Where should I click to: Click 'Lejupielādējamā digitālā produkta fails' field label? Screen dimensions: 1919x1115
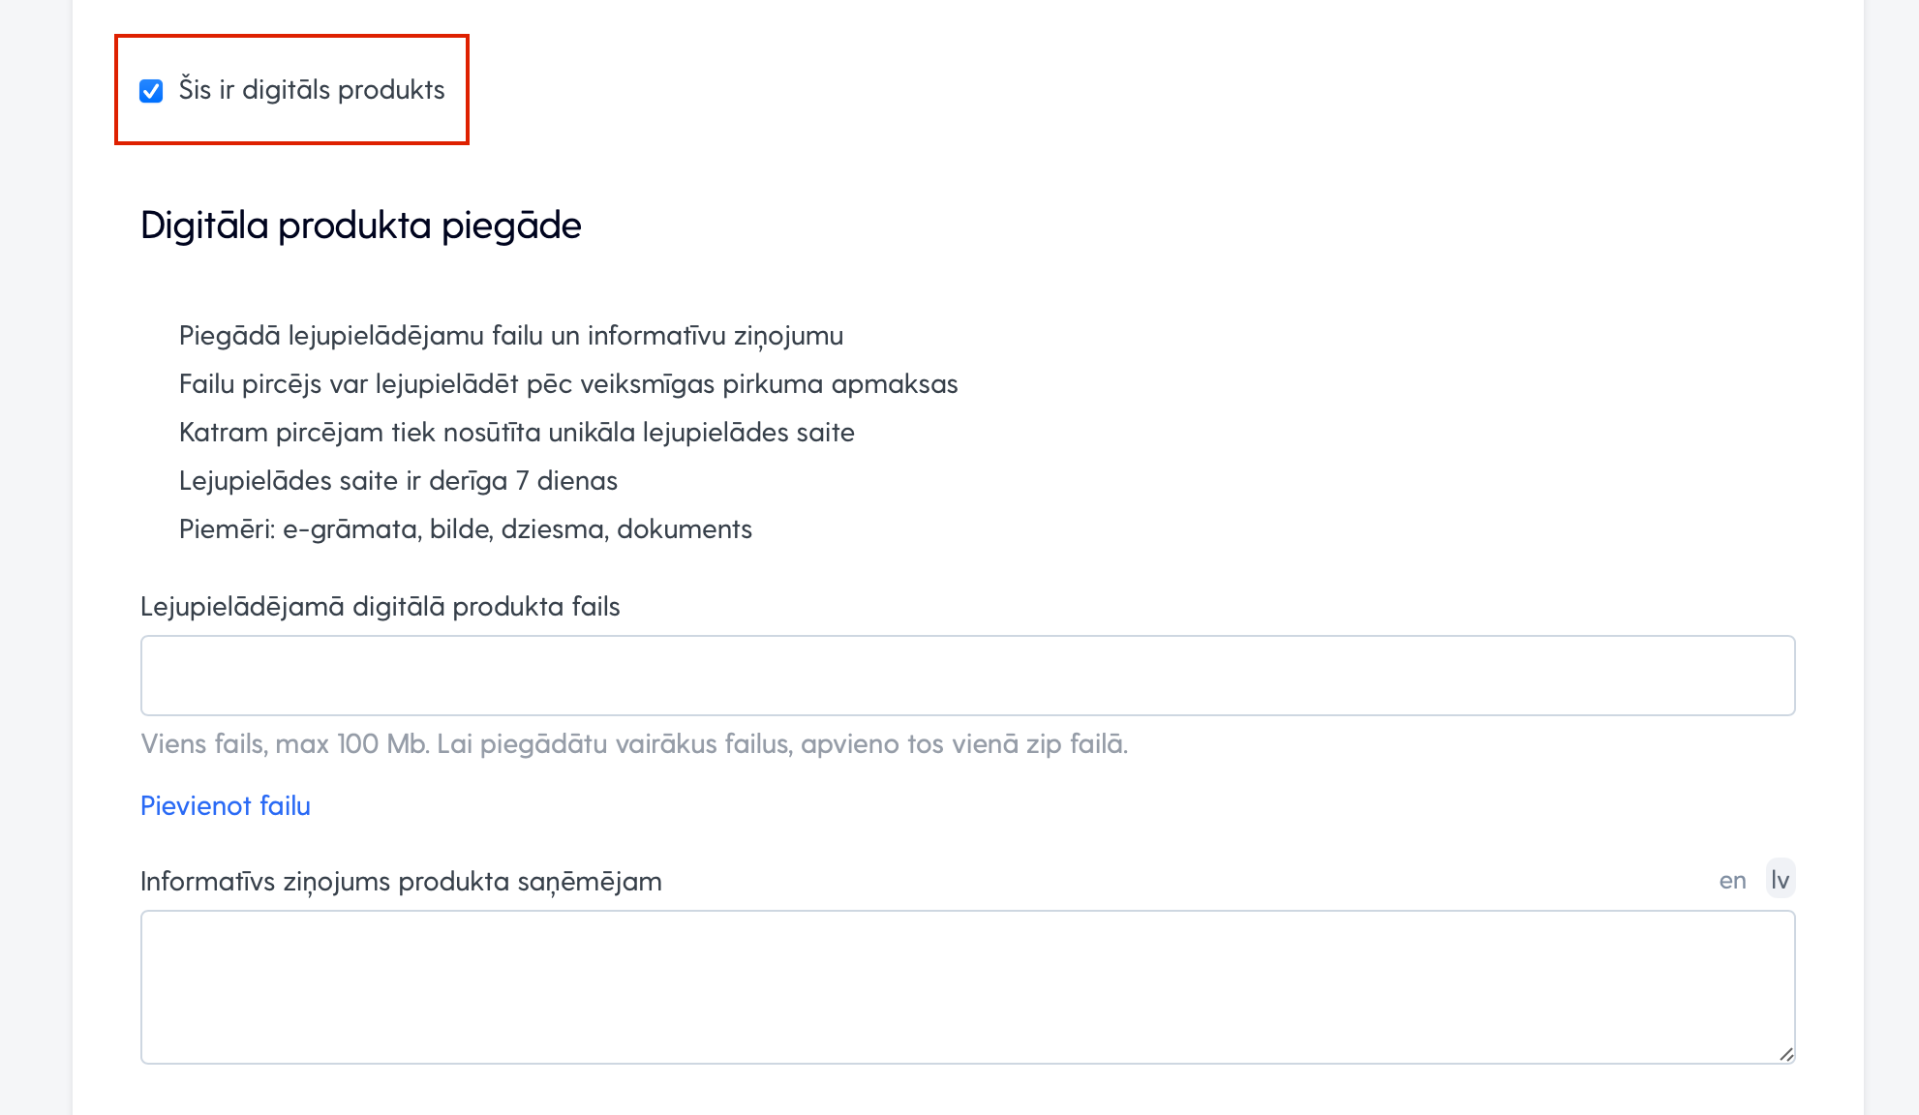(381, 606)
